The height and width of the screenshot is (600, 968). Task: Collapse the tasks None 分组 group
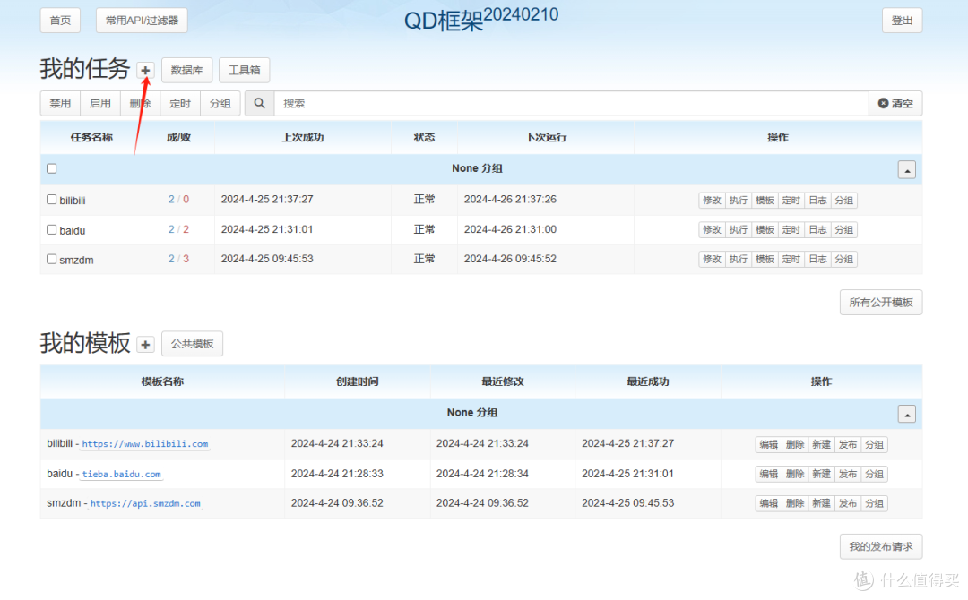(906, 169)
